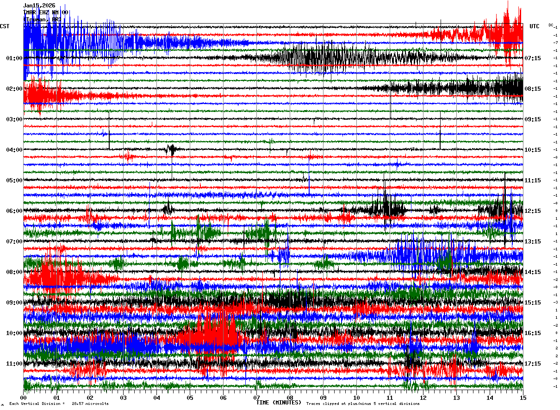Click the TIME (MINUTES) axis title
Viewport: 560px width, 410px height.
[279, 403]
